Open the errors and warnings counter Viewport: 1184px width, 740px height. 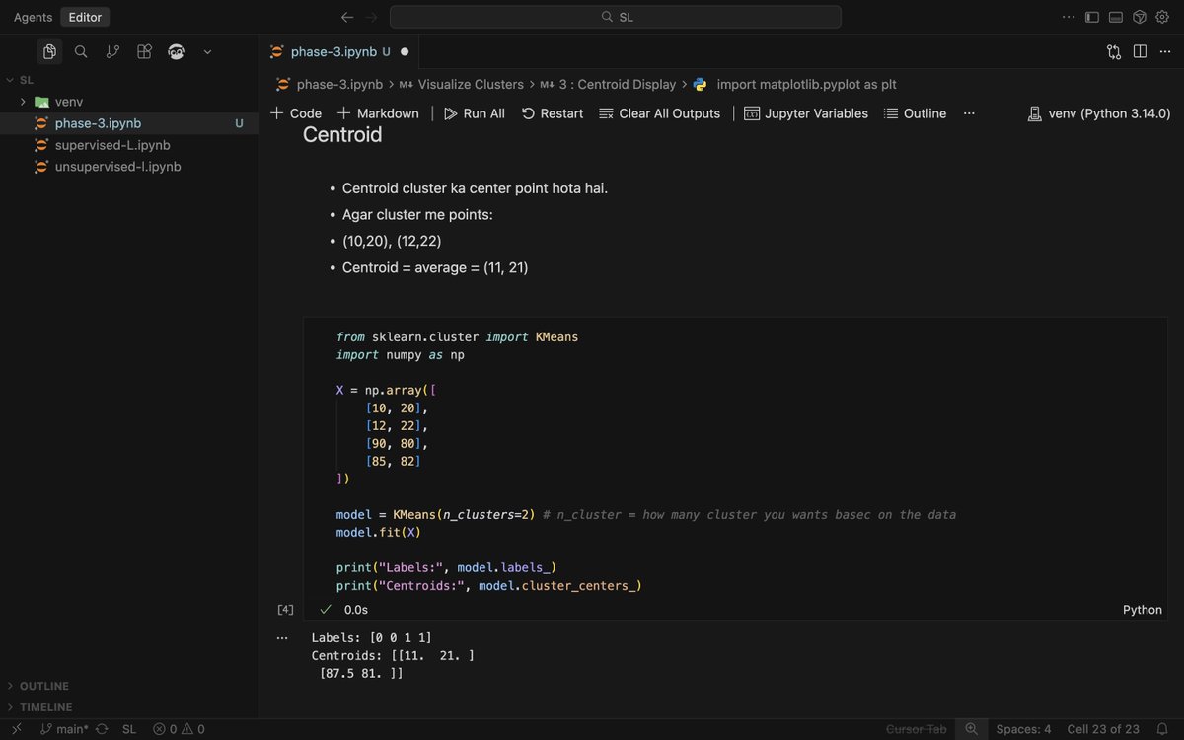coord(179,729)
